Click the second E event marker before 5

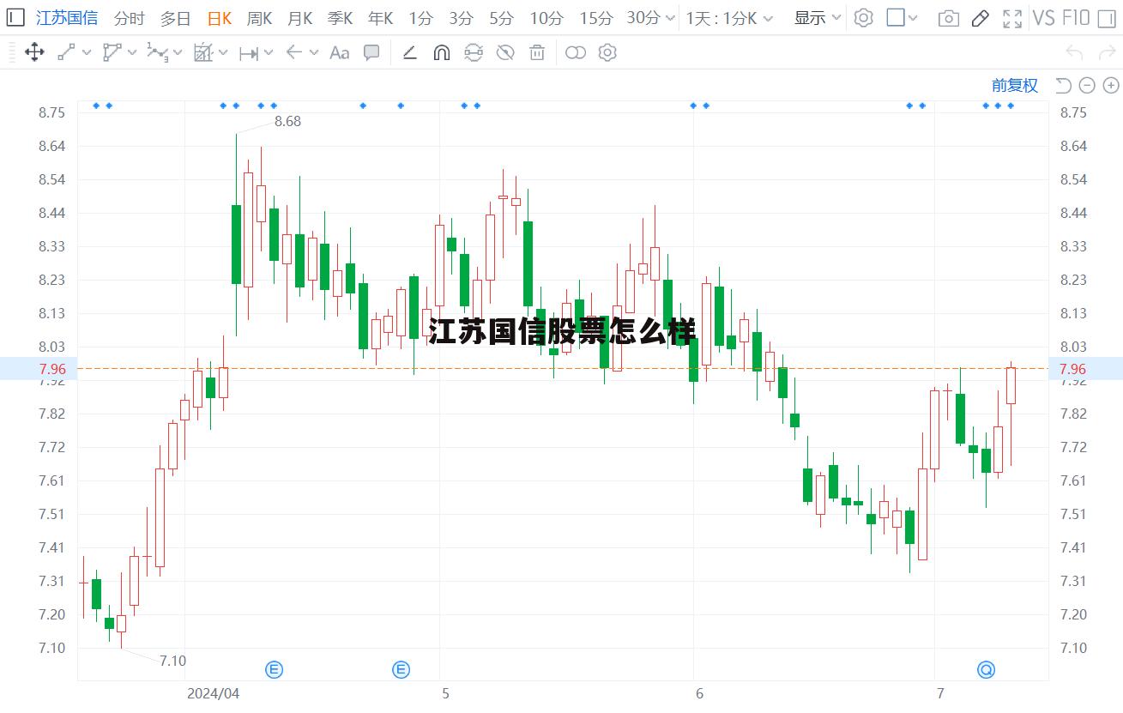point(401,669)
